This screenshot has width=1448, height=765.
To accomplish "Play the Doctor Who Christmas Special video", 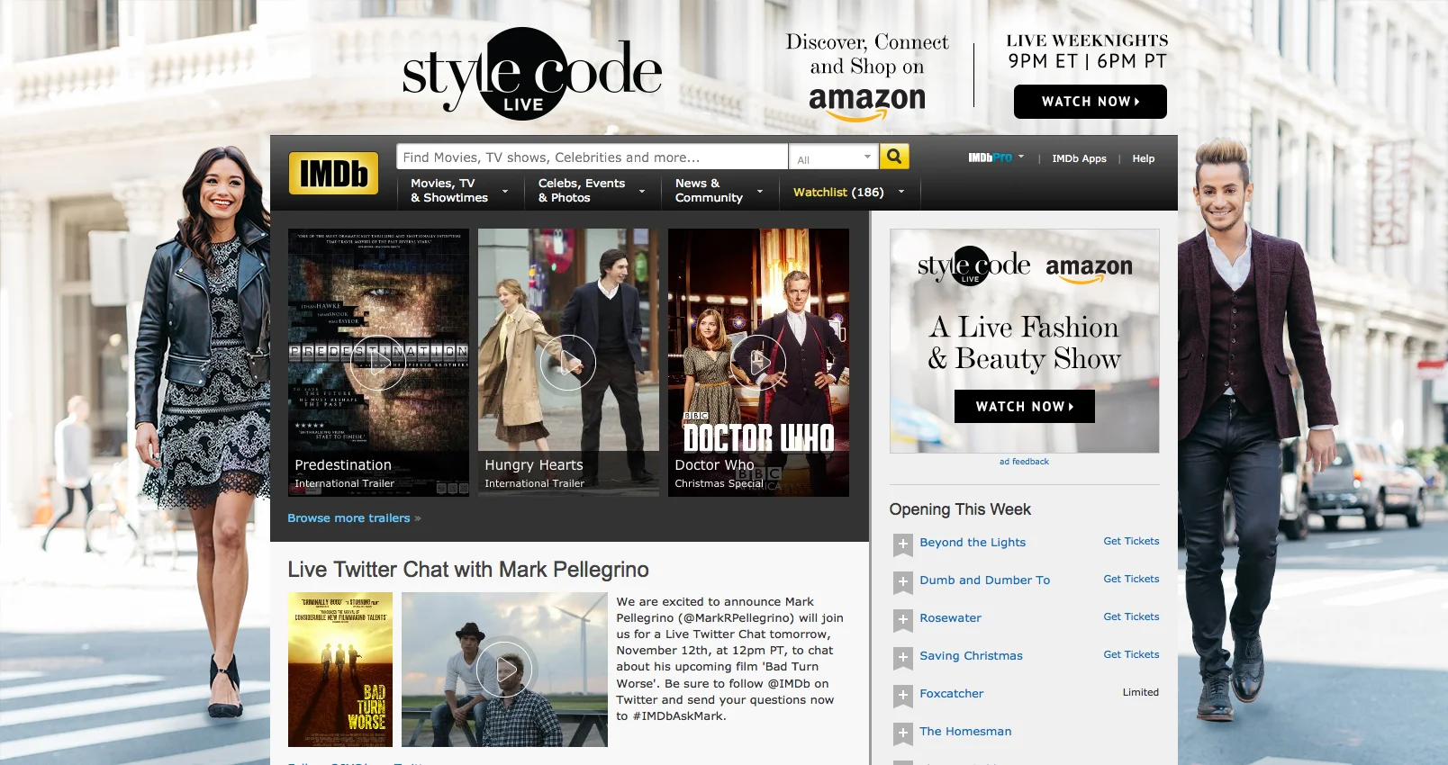I will point(758,363).
